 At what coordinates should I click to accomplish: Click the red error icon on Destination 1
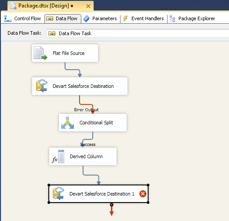tap(143, 194)
